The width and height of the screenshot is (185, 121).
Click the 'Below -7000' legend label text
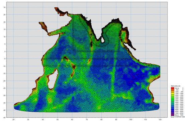coord(179,115)
